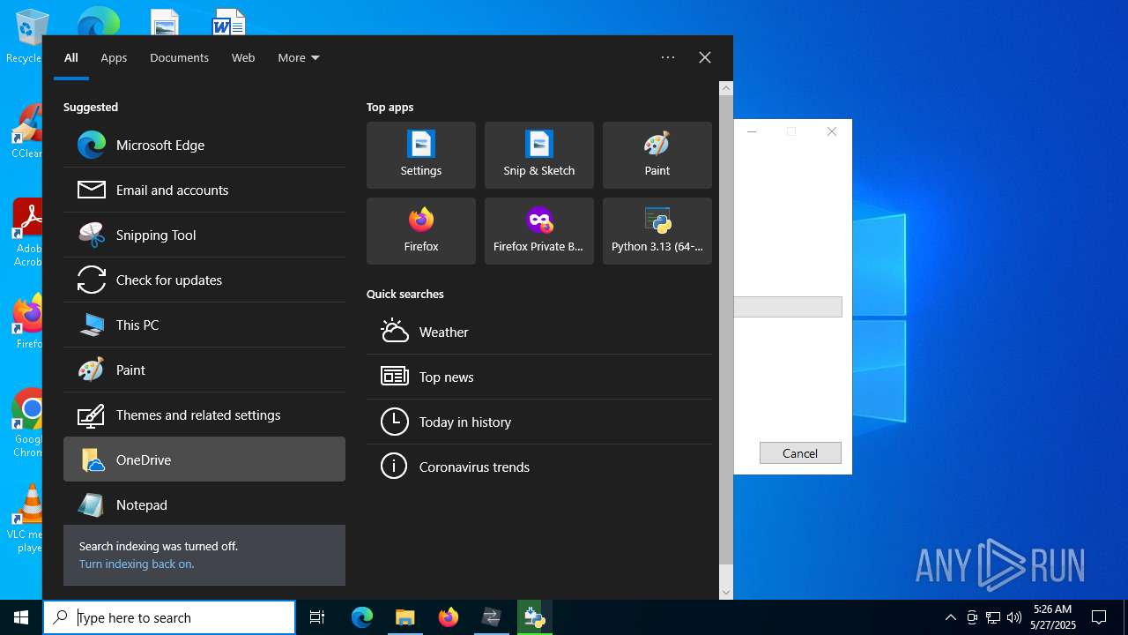
Task: Open Firefox from the taskbar
Action: [x=449, y=617]
